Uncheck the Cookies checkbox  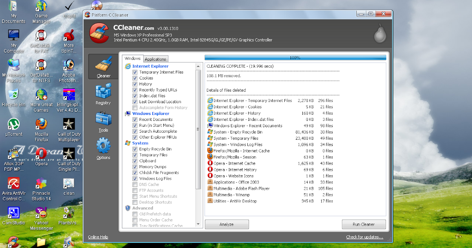click(135, 78)
